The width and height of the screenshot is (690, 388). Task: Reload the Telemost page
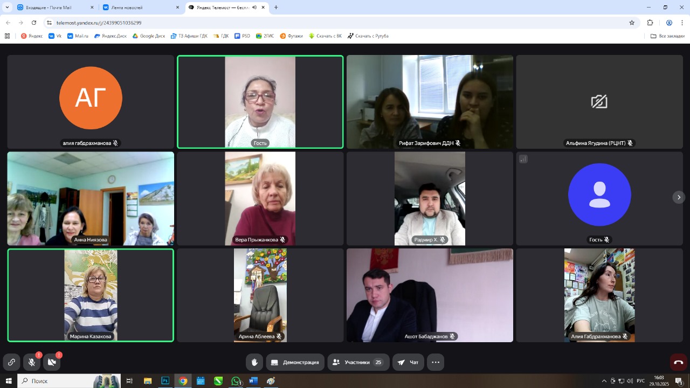pyautogui.click(x=34, y=23)
